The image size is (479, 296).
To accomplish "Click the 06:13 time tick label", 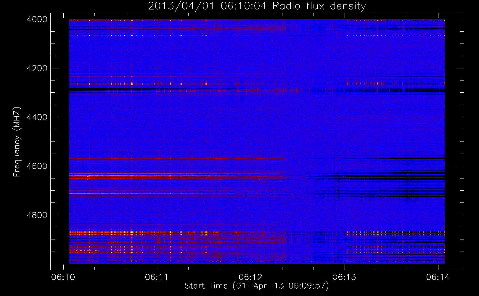I will point(344,277).
